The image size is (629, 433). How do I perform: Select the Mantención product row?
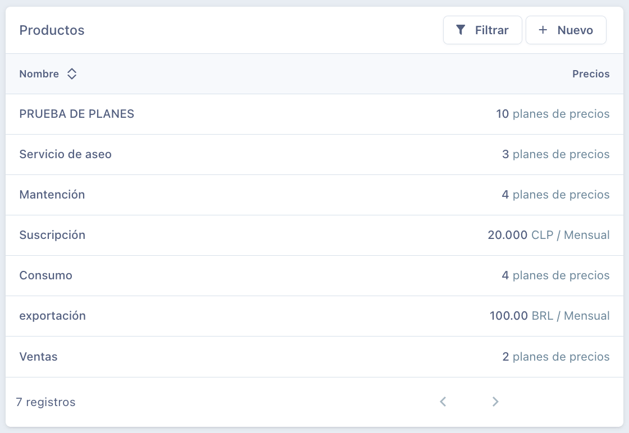point(314,195)
